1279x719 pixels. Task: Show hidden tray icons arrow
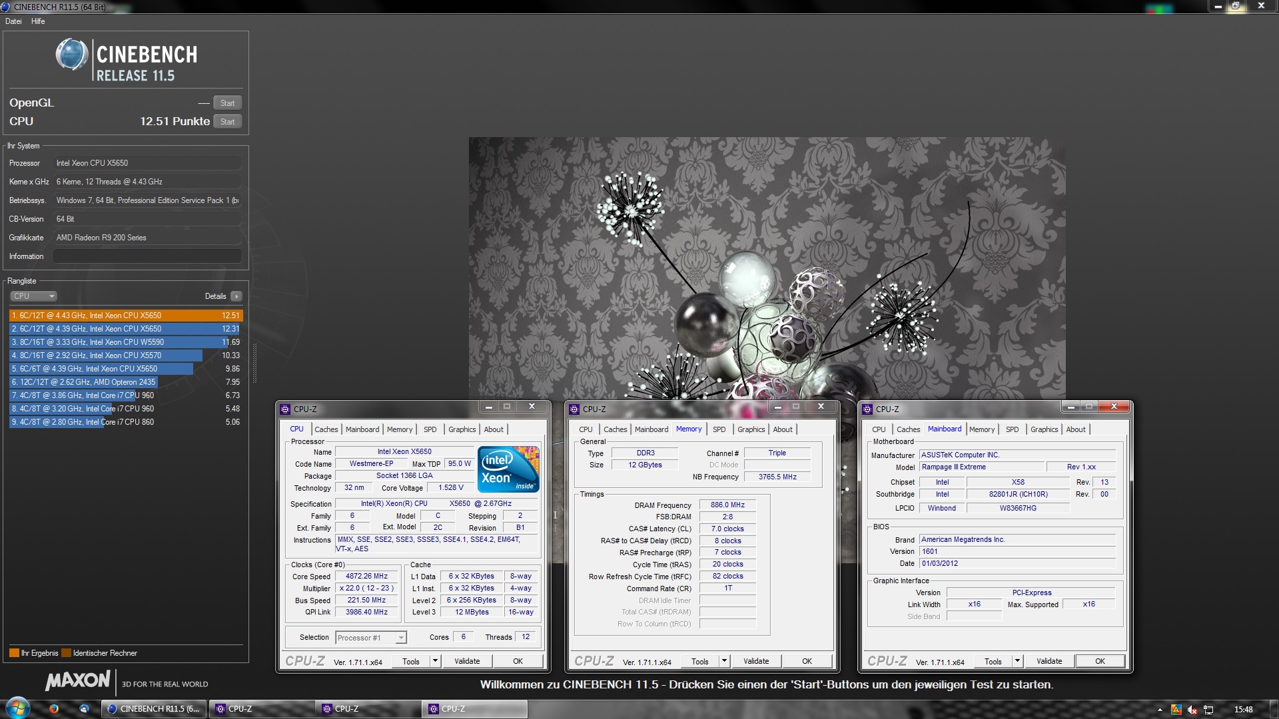[x=1160, y=710]
